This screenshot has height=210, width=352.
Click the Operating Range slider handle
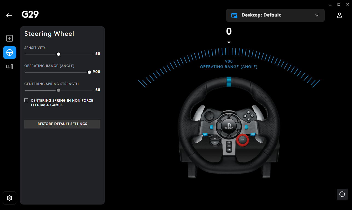(x=89, y=72)
